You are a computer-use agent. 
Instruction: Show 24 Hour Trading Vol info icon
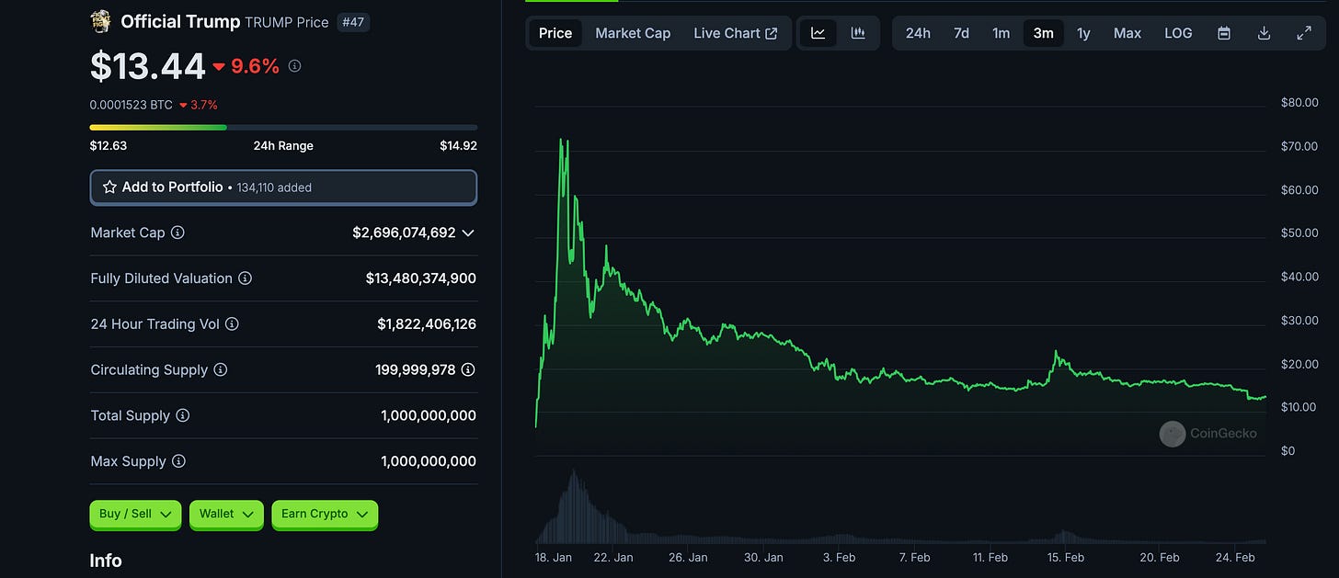pos(232,323)
